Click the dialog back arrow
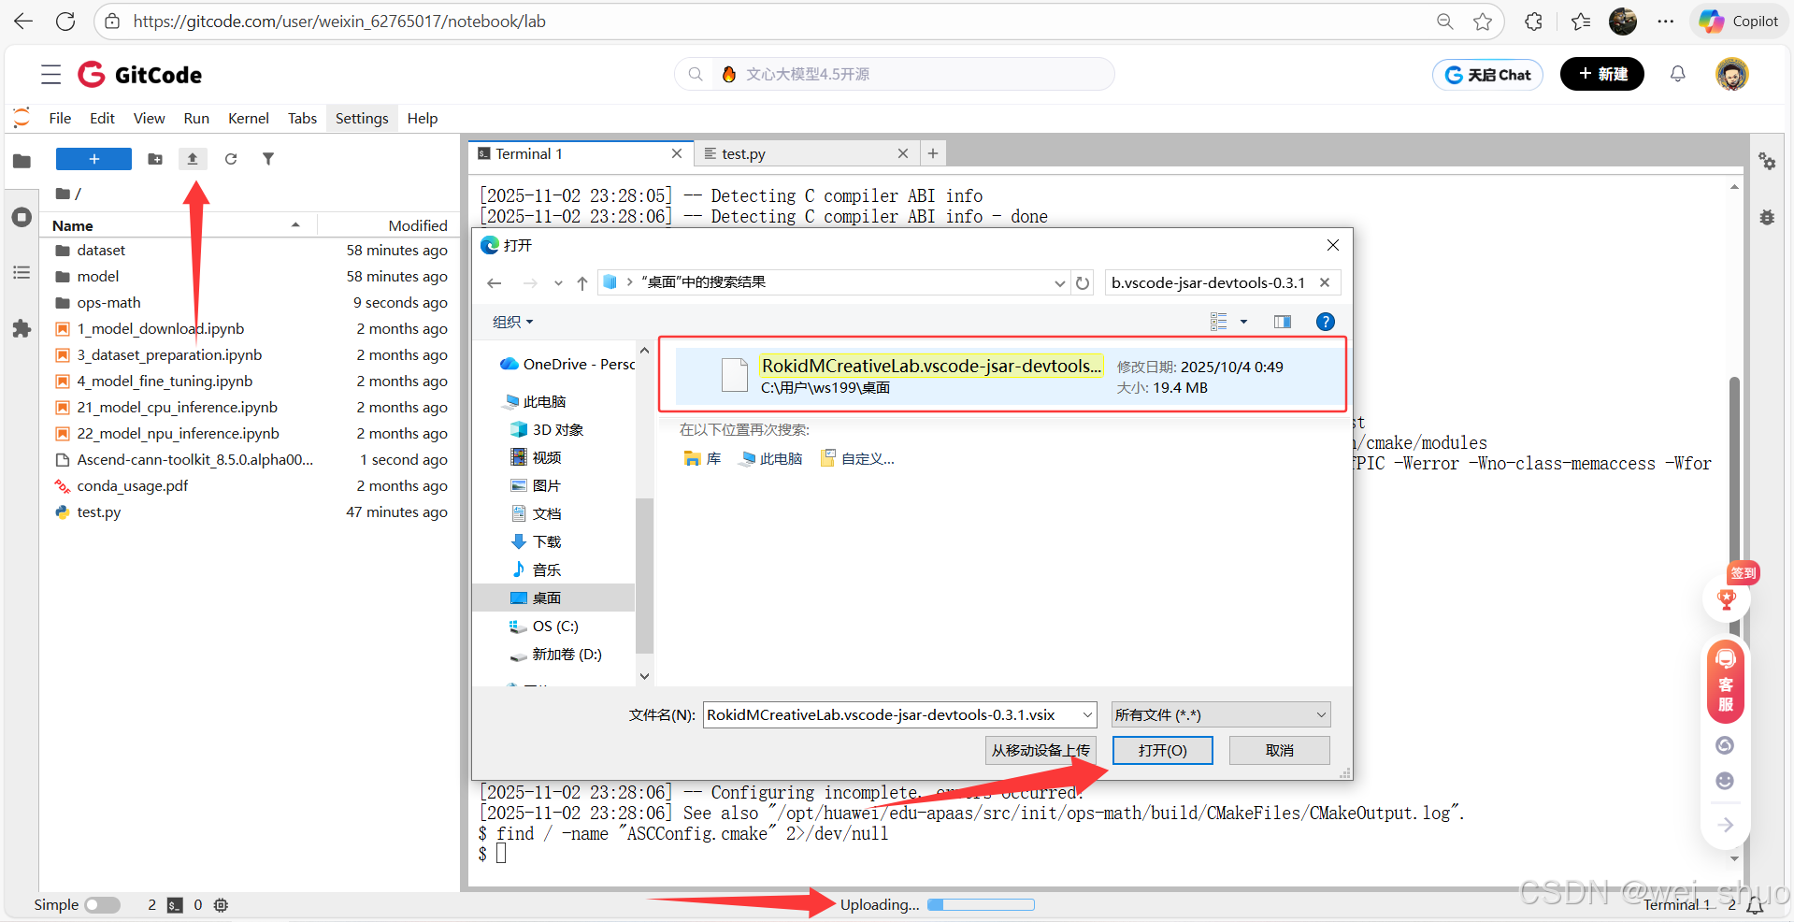Viewport: 1794px width, 922px height. pyautogui.click(x=495, y=283)
